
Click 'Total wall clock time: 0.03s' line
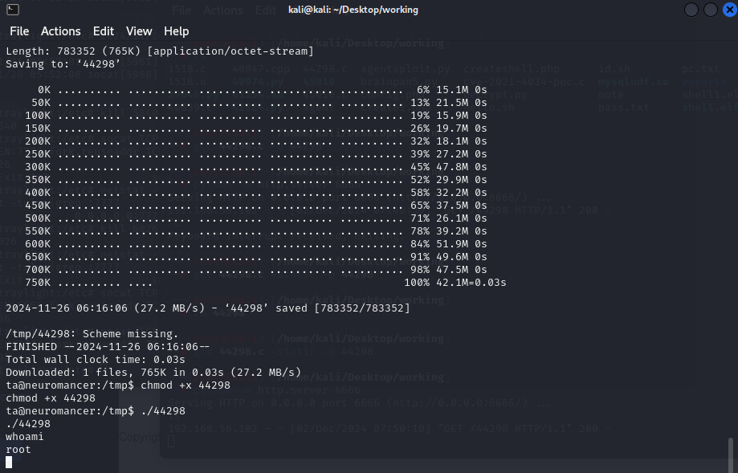[x=96, y=360]
